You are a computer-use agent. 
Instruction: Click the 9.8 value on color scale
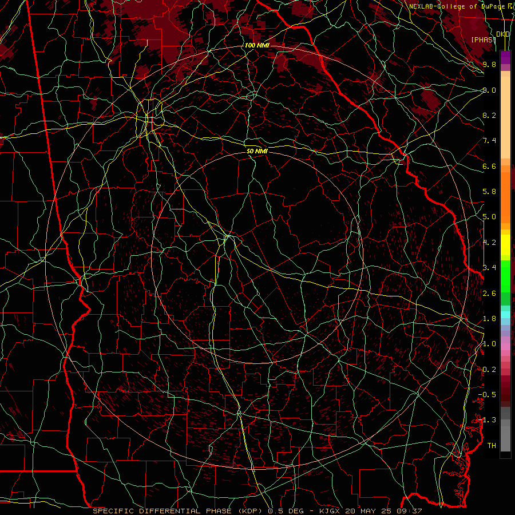(x=489, y=64)
